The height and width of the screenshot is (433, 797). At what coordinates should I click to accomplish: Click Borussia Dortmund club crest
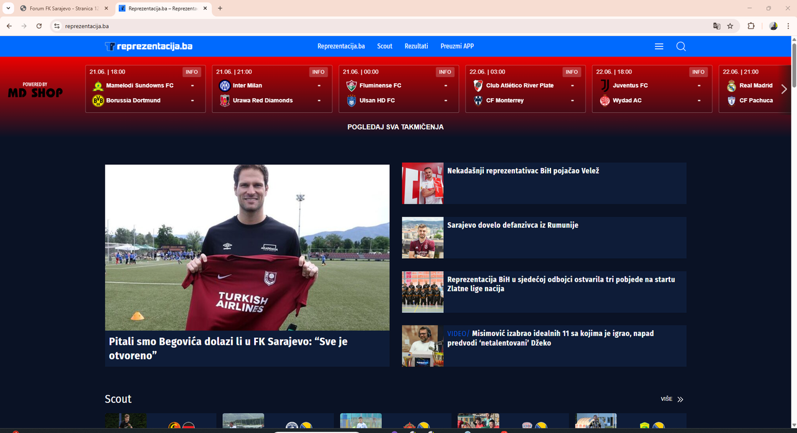[98, 101]
